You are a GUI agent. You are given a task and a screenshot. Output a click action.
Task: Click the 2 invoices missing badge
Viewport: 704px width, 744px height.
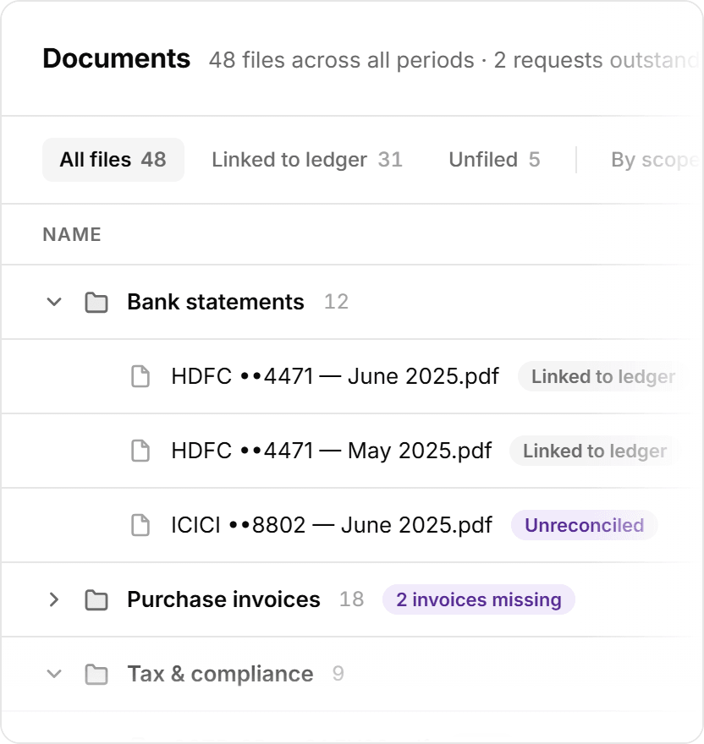click(479, 599)
